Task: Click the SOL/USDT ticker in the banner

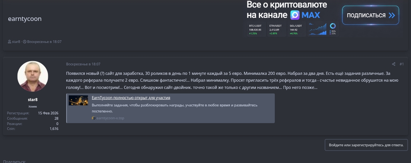Action: click(297, 30)
